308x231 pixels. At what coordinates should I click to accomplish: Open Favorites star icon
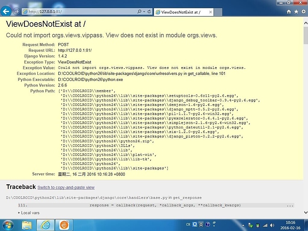pyautogui.click(x=296, y=12)
